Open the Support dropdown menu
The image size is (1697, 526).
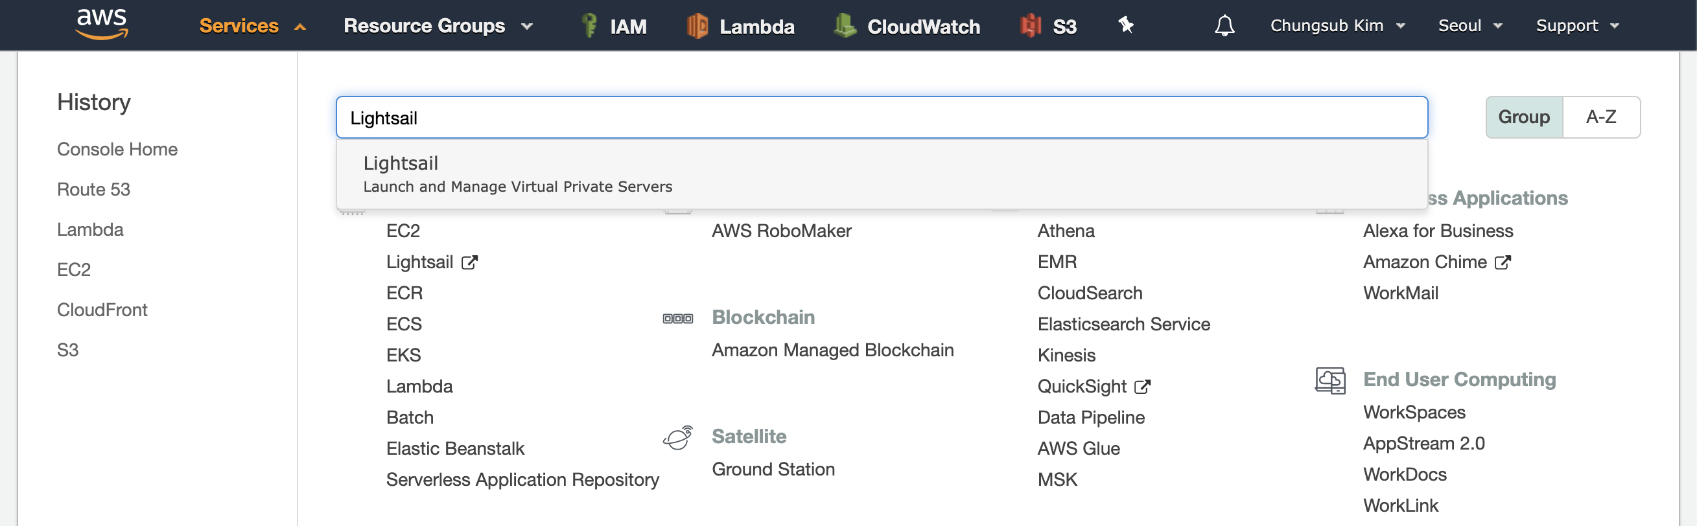click(1576, 26)
